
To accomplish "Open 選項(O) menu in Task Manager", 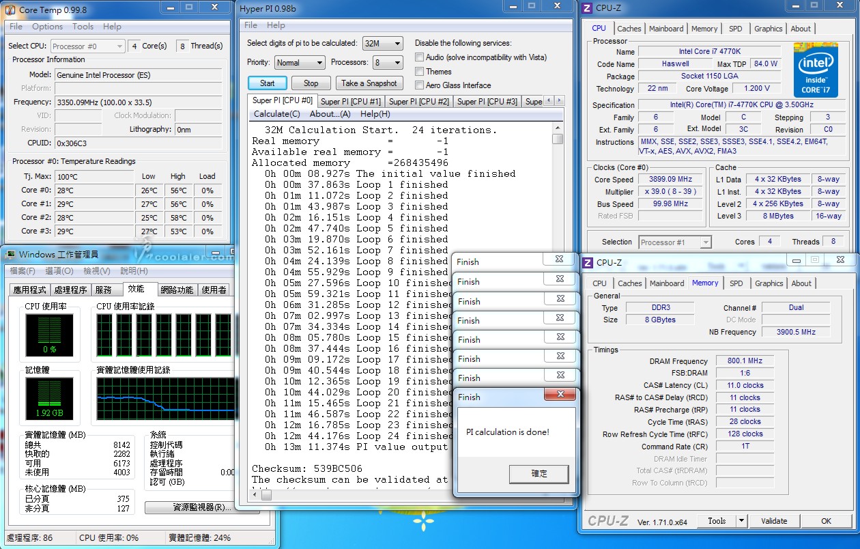I will (x=60, y=271).
